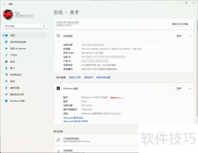The image size is (198, 153).
Task: Open the 系统保护 link
Action: (x=88, y=77)
